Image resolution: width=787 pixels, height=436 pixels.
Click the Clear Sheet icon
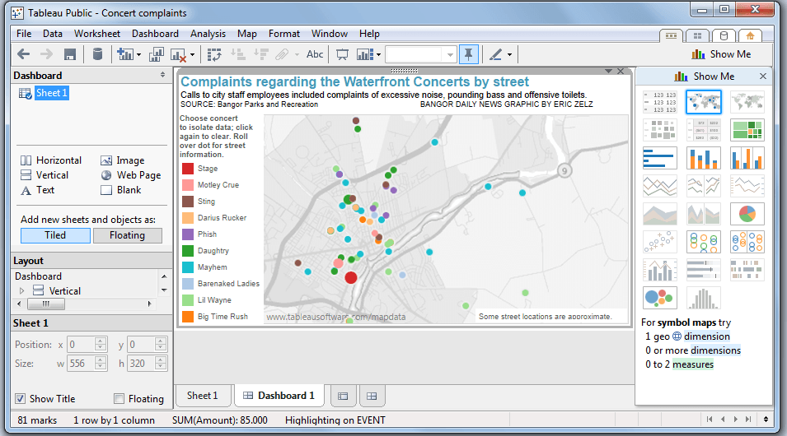179,54
